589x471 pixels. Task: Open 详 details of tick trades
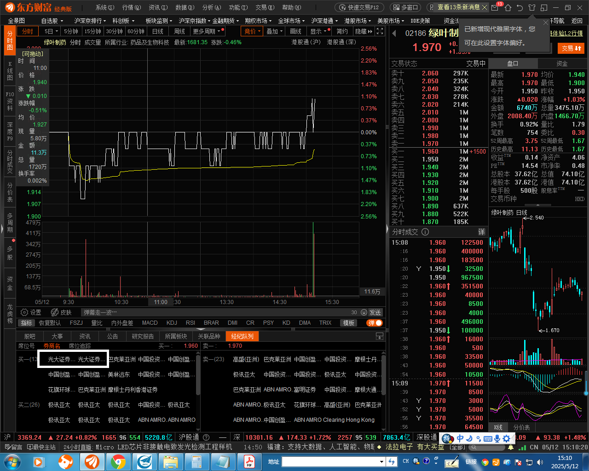pyautogui.click(x=481, y=232)
